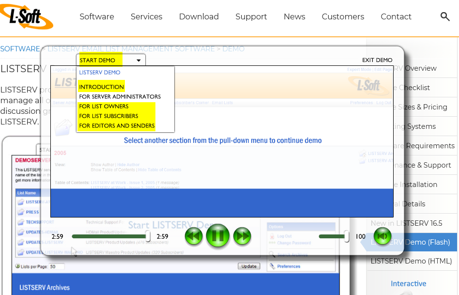Go to SOFTWARE breadcrumb link

tap(20, 48)
